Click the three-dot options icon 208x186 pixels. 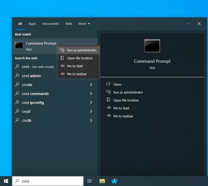189,24
